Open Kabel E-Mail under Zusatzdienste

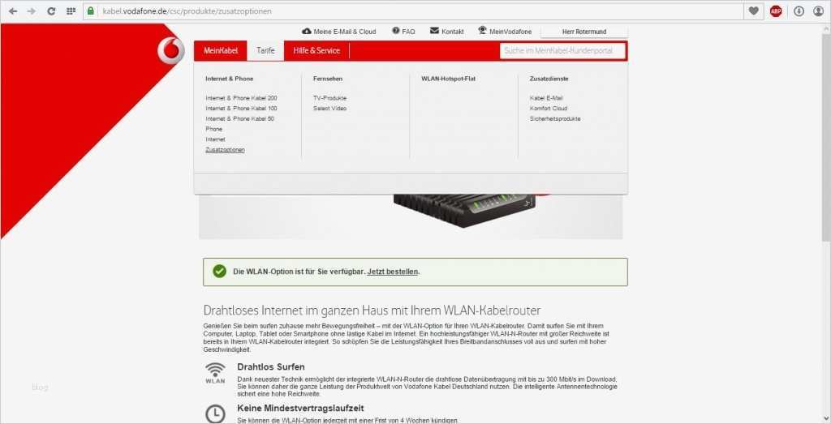point(546,98)
